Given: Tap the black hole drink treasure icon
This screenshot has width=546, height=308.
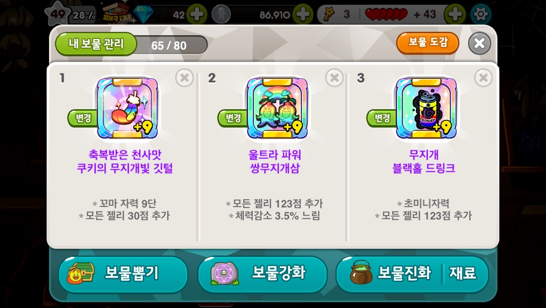Looking at the screenshot, I should tap(426, 108).
